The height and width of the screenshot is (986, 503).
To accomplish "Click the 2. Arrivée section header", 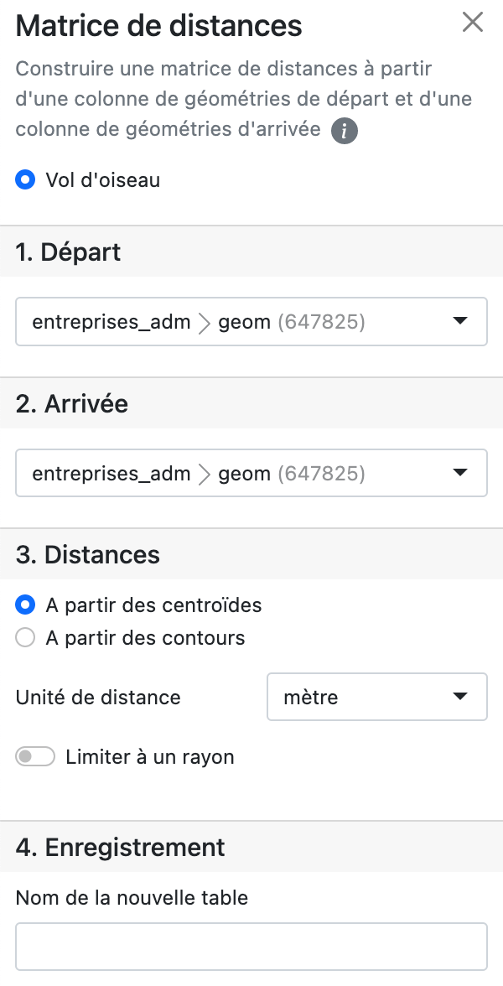I will (x=72, y=403).
